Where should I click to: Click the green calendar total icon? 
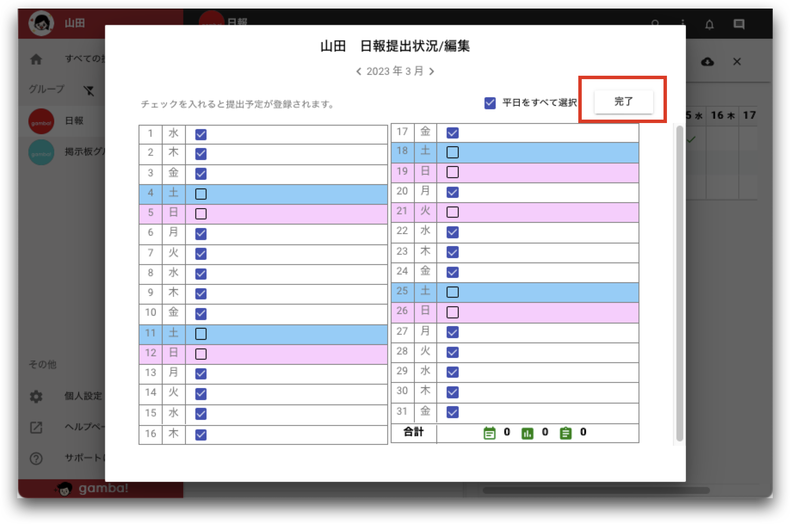(x=490, y=433)
